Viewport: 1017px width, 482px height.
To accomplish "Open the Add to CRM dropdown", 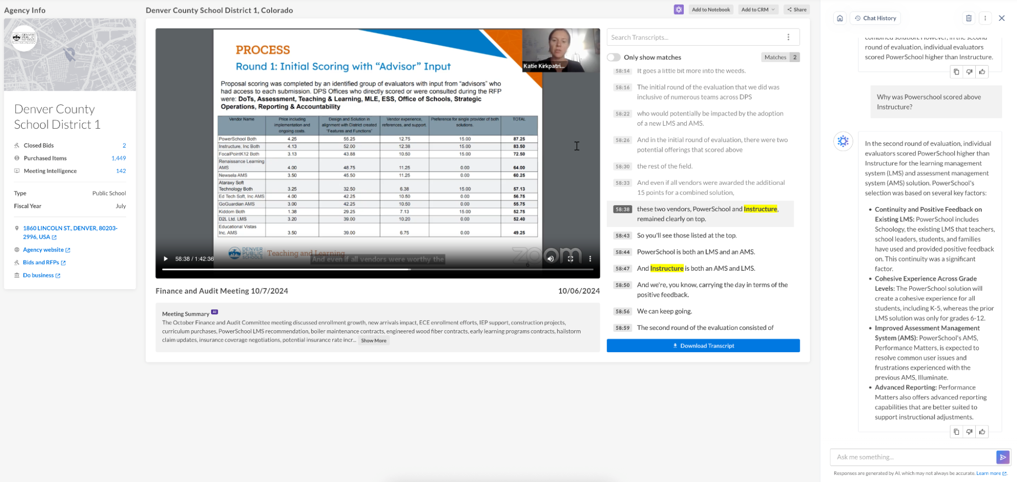I will click(x=758, y=10).
